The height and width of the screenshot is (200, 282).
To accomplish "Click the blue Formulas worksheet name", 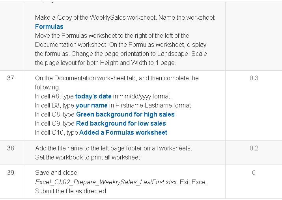I will 49,26.
